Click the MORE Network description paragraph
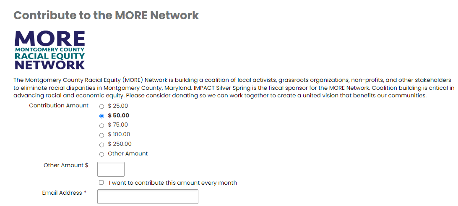Screen dimensions: 458x206 click(231, 87)
